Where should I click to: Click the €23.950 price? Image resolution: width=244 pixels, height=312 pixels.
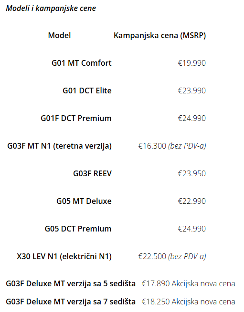192,173
